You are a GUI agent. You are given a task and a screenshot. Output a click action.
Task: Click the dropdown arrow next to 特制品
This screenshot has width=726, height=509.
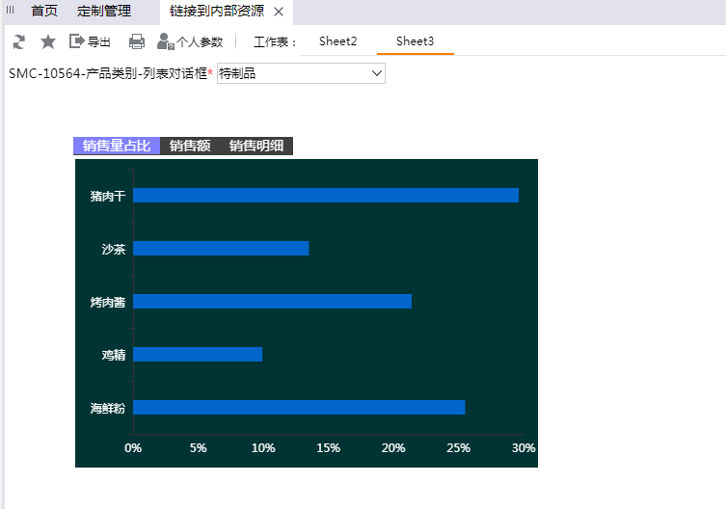click(x=377, y=73)
